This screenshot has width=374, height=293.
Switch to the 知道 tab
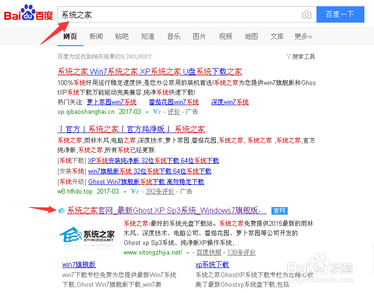click(x=148, y=37)
